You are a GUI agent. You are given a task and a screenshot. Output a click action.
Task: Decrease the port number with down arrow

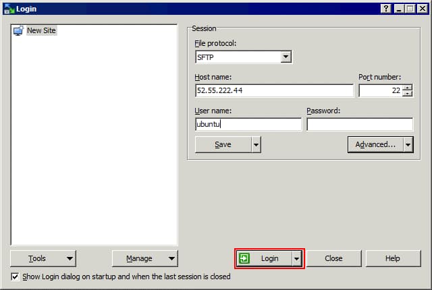pos(407,94)
